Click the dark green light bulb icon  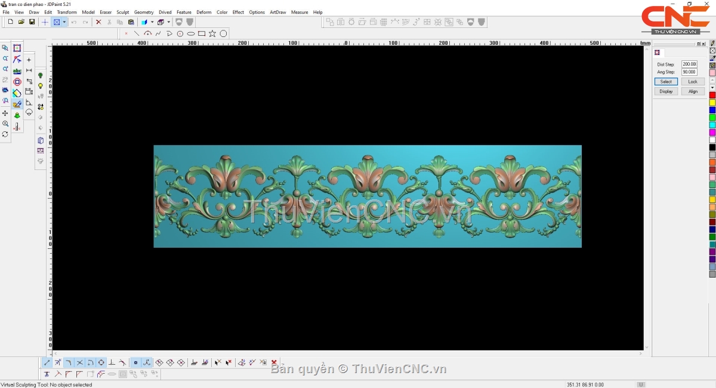(41, 76)
